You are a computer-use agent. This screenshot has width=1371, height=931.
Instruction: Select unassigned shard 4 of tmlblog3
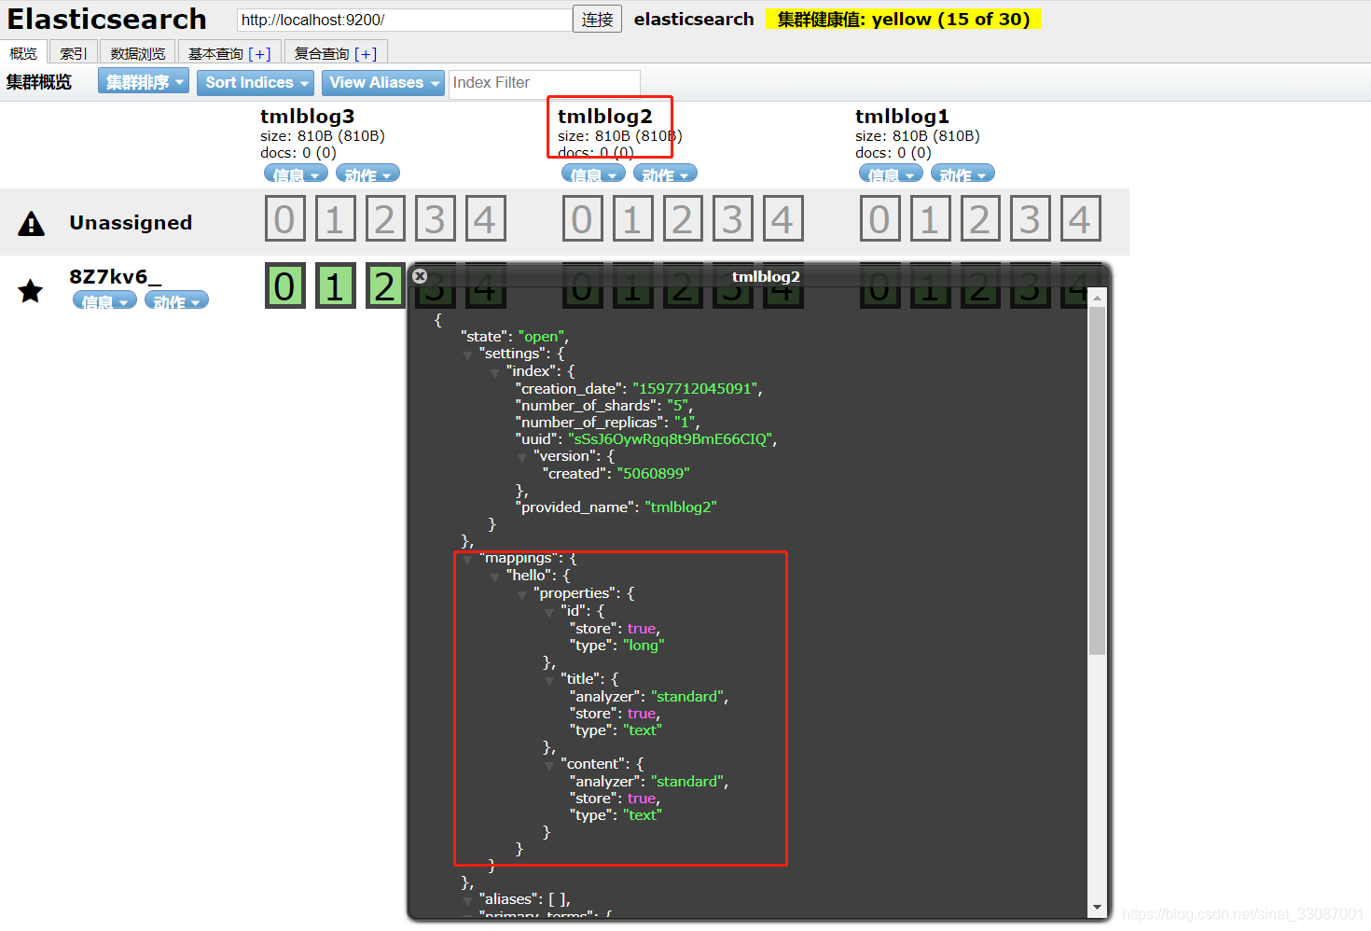point(485,219)
